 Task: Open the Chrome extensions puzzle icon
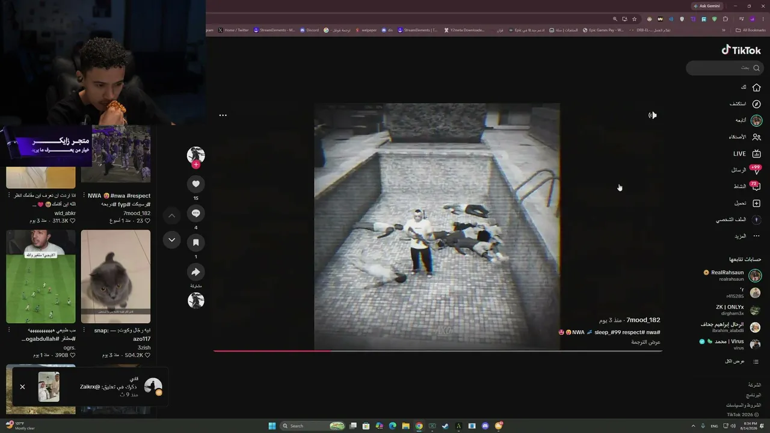(x=725, y=19)
